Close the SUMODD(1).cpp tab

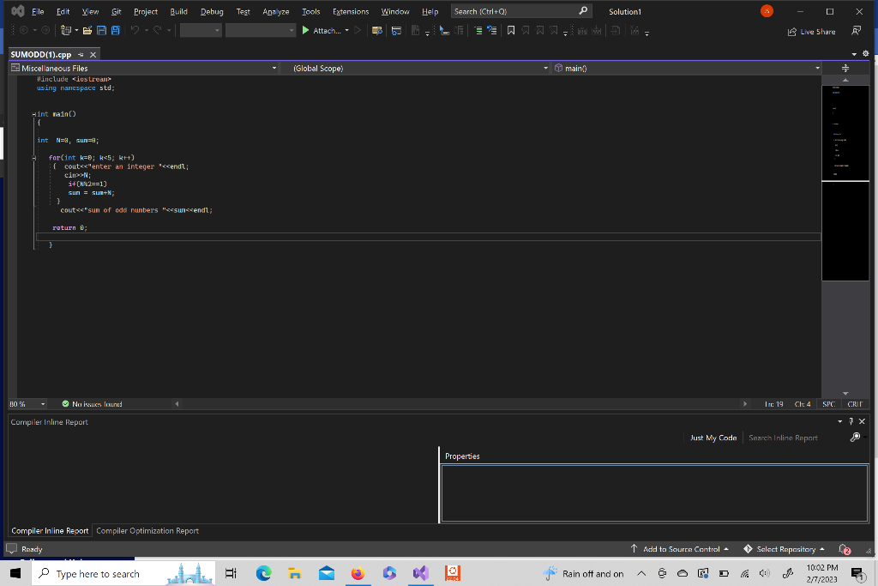(x=93, y=54)
